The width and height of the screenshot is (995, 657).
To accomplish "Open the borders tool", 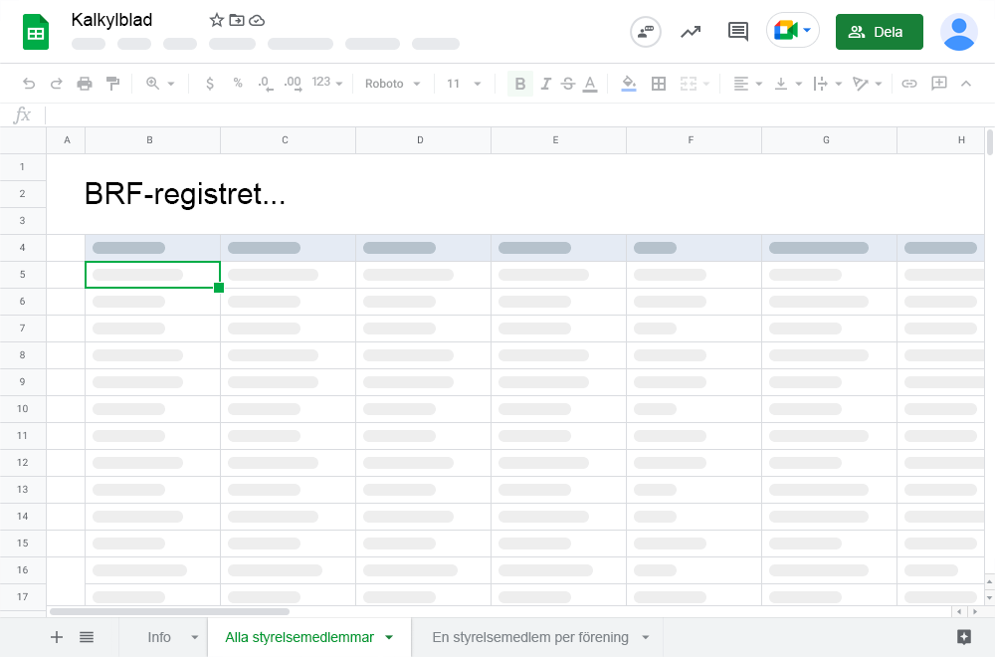I will (x=658, y=84).
